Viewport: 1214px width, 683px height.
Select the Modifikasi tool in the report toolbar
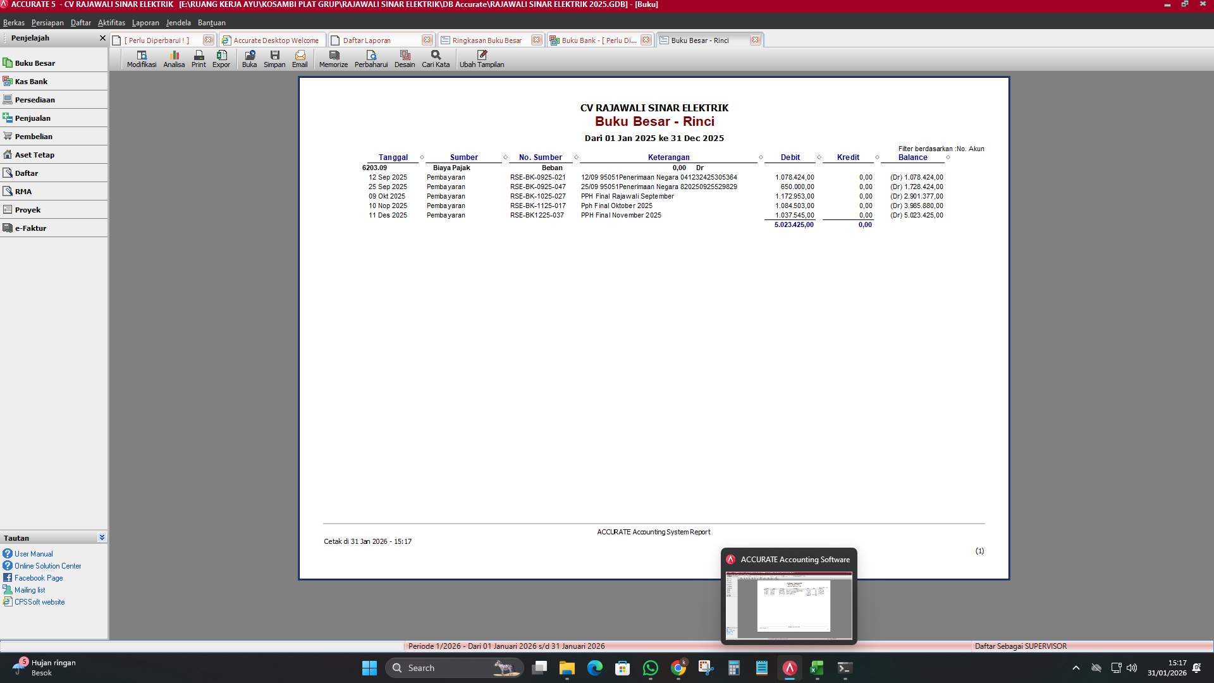tap(141, 59)
